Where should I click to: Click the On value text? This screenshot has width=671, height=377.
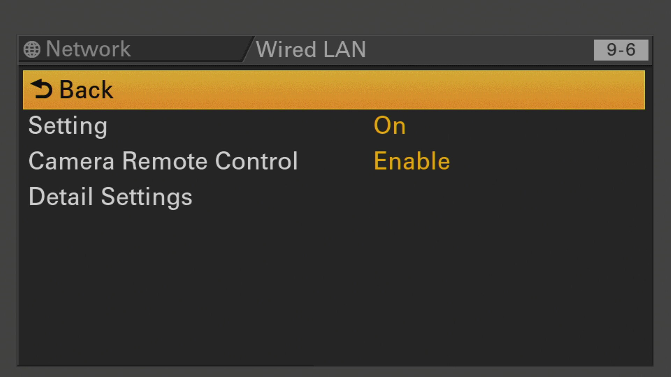point(390,125)
